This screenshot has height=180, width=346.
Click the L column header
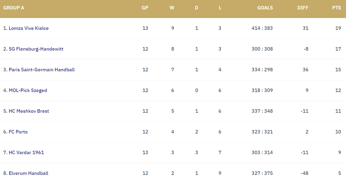220,8
